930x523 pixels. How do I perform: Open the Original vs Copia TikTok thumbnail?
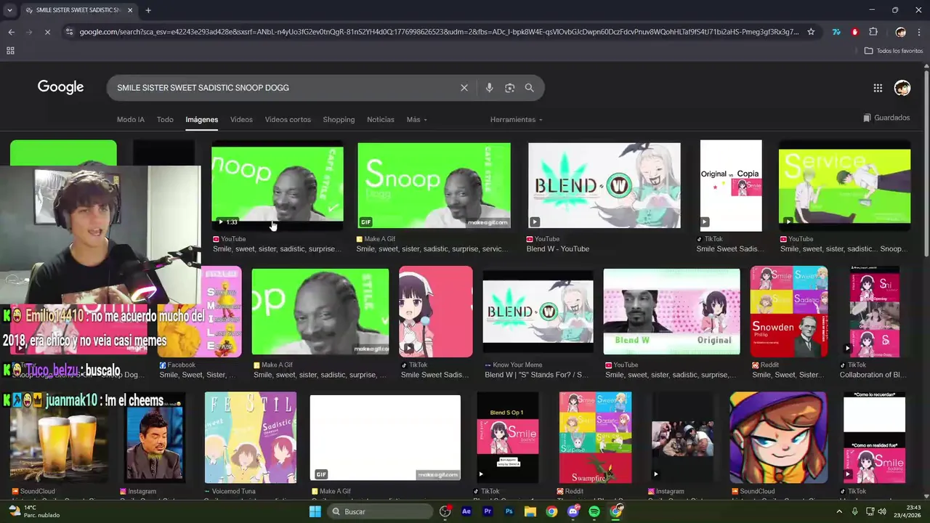coord(731,185)
